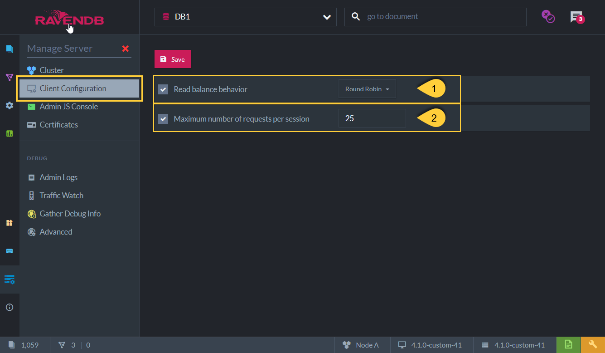605x353 pixels.
Task: Open the About info sidebar icon
Action: point(10,307)
